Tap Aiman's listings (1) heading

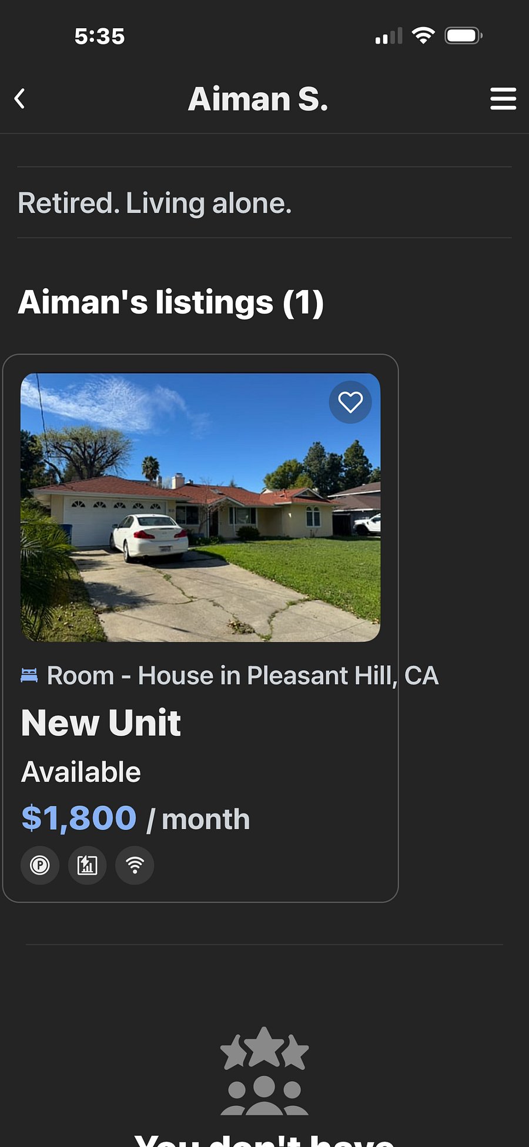[171, 302]
